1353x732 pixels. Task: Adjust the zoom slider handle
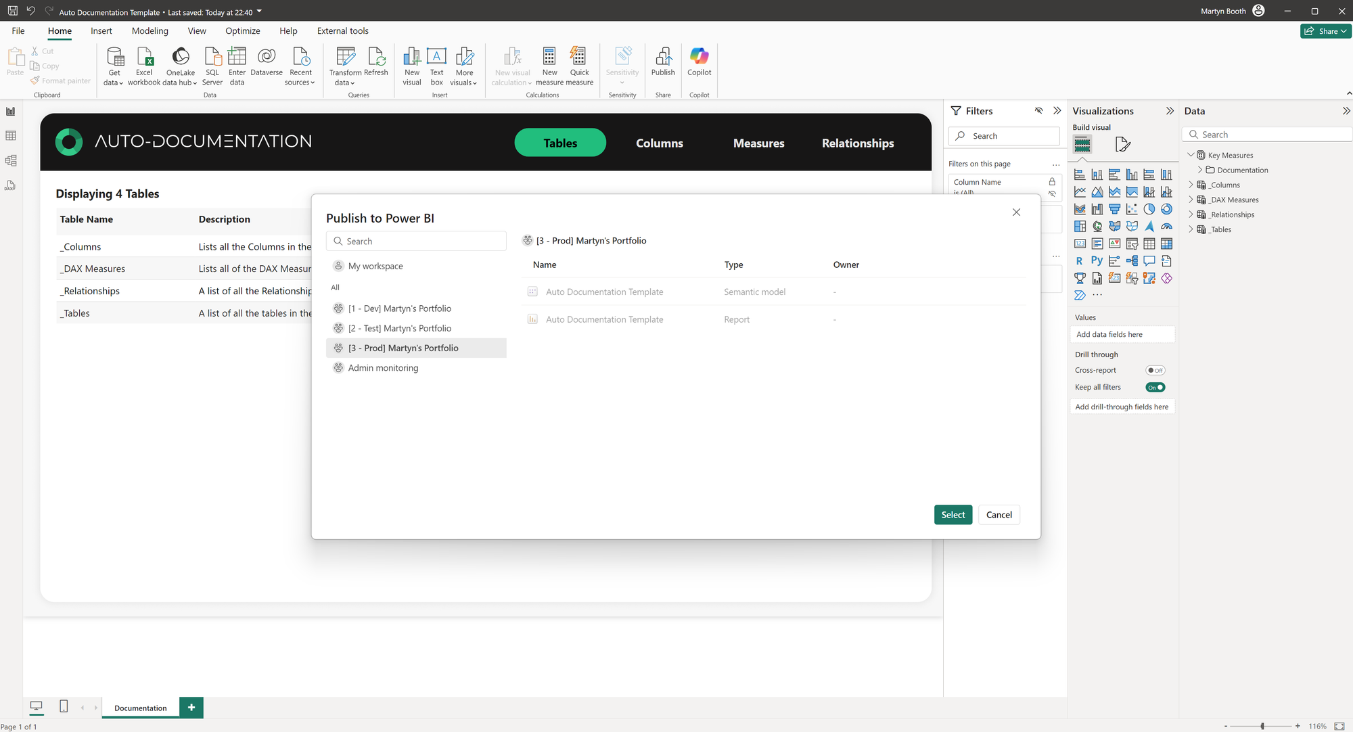click(1262, 726)
